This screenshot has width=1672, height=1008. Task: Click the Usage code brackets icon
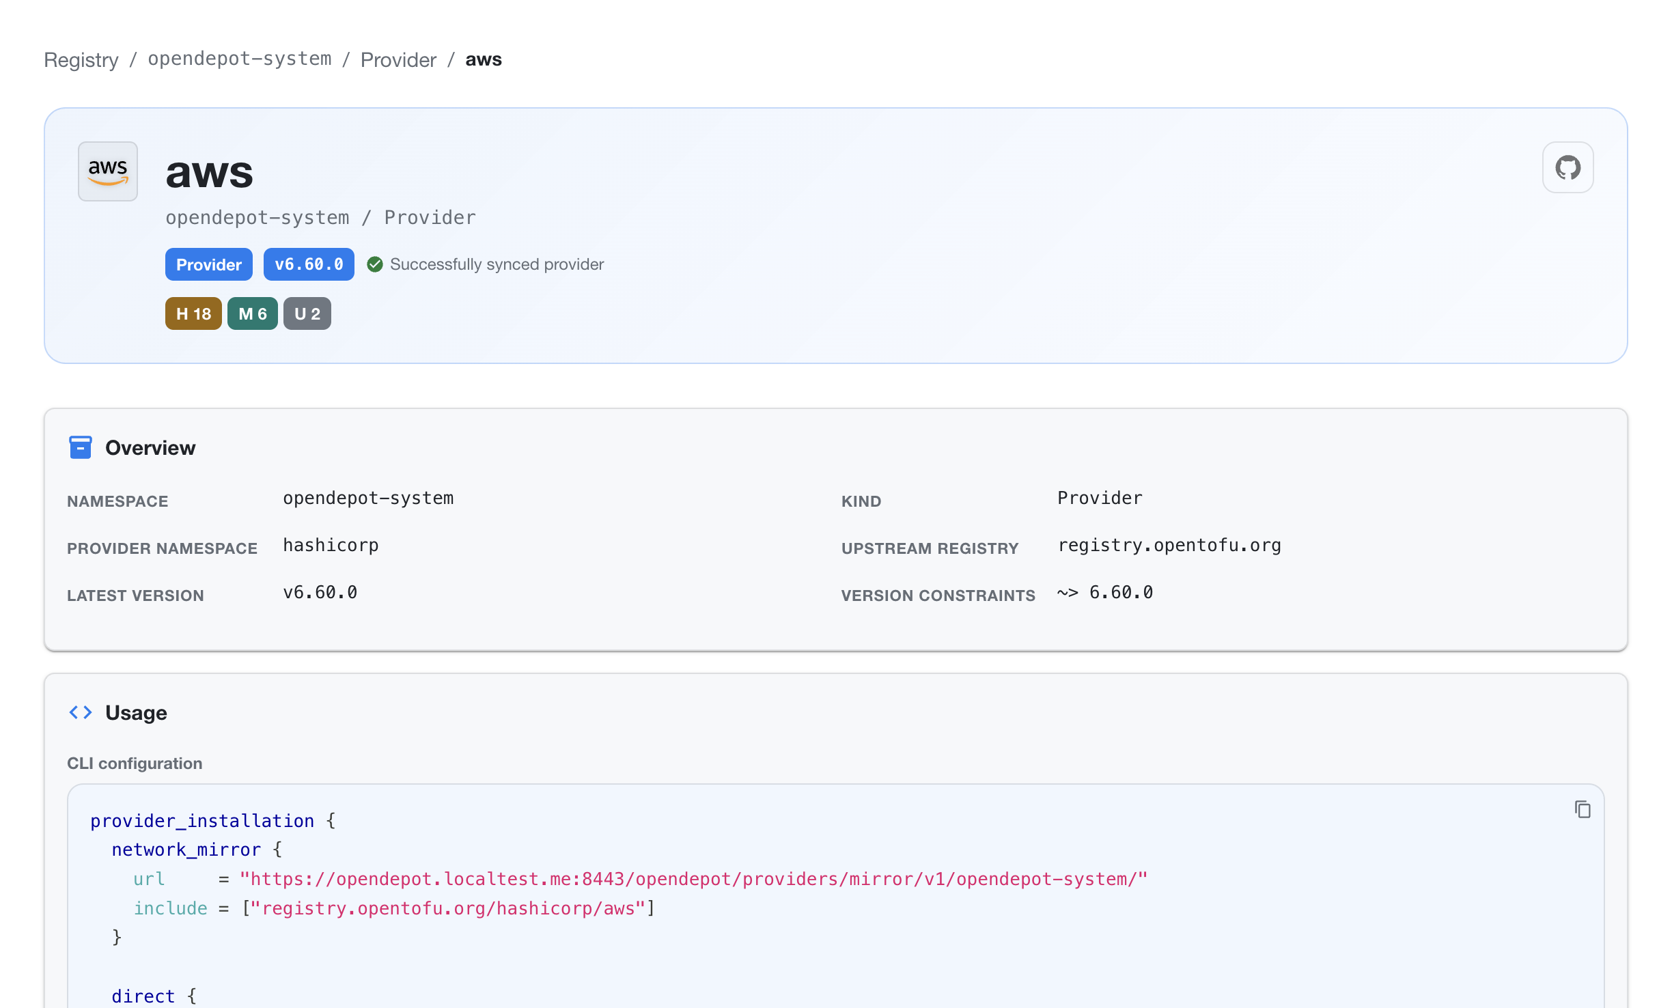[81, 712]
